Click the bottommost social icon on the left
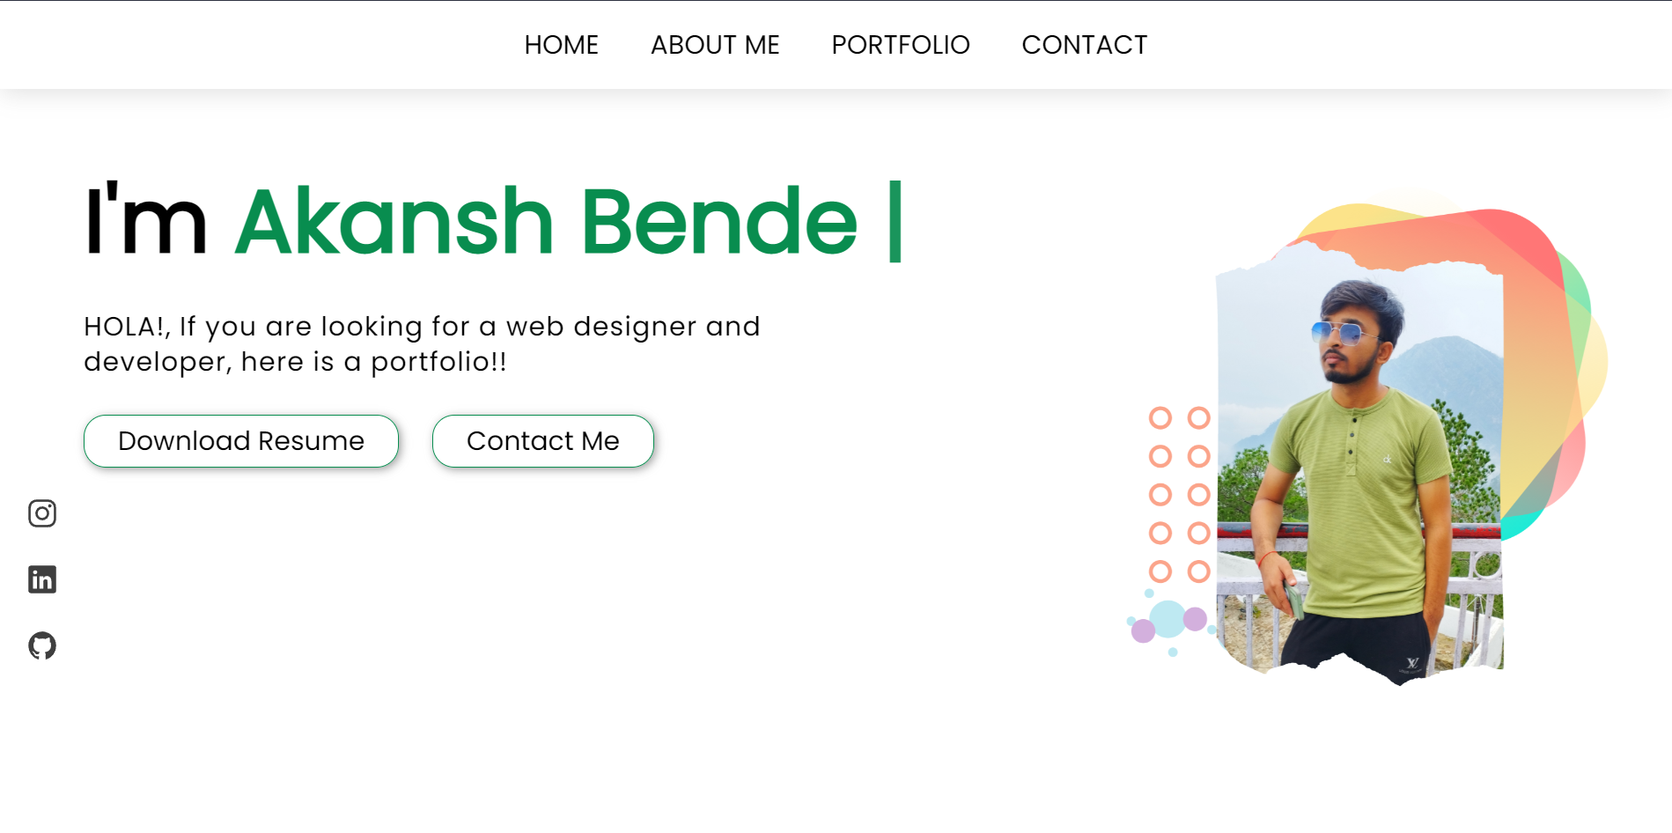Viewport: 1672px width, 833px height. (x=41, y=645)
